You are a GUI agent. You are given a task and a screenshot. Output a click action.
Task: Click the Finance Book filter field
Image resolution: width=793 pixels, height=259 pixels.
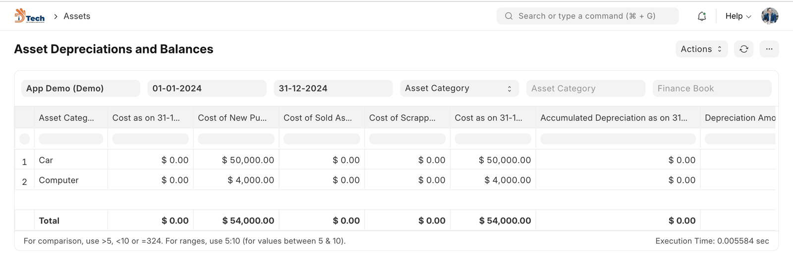point(711,88)
